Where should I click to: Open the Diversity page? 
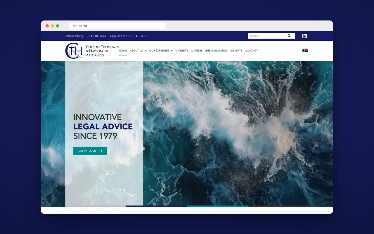coord(182,51)
